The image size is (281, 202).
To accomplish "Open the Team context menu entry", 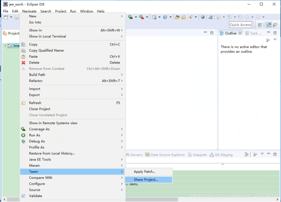I will point(72,172).
